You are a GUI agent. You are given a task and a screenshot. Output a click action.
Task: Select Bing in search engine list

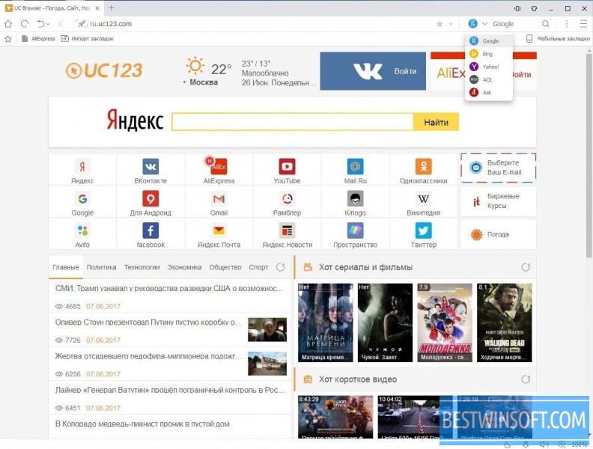click(489, 54)
